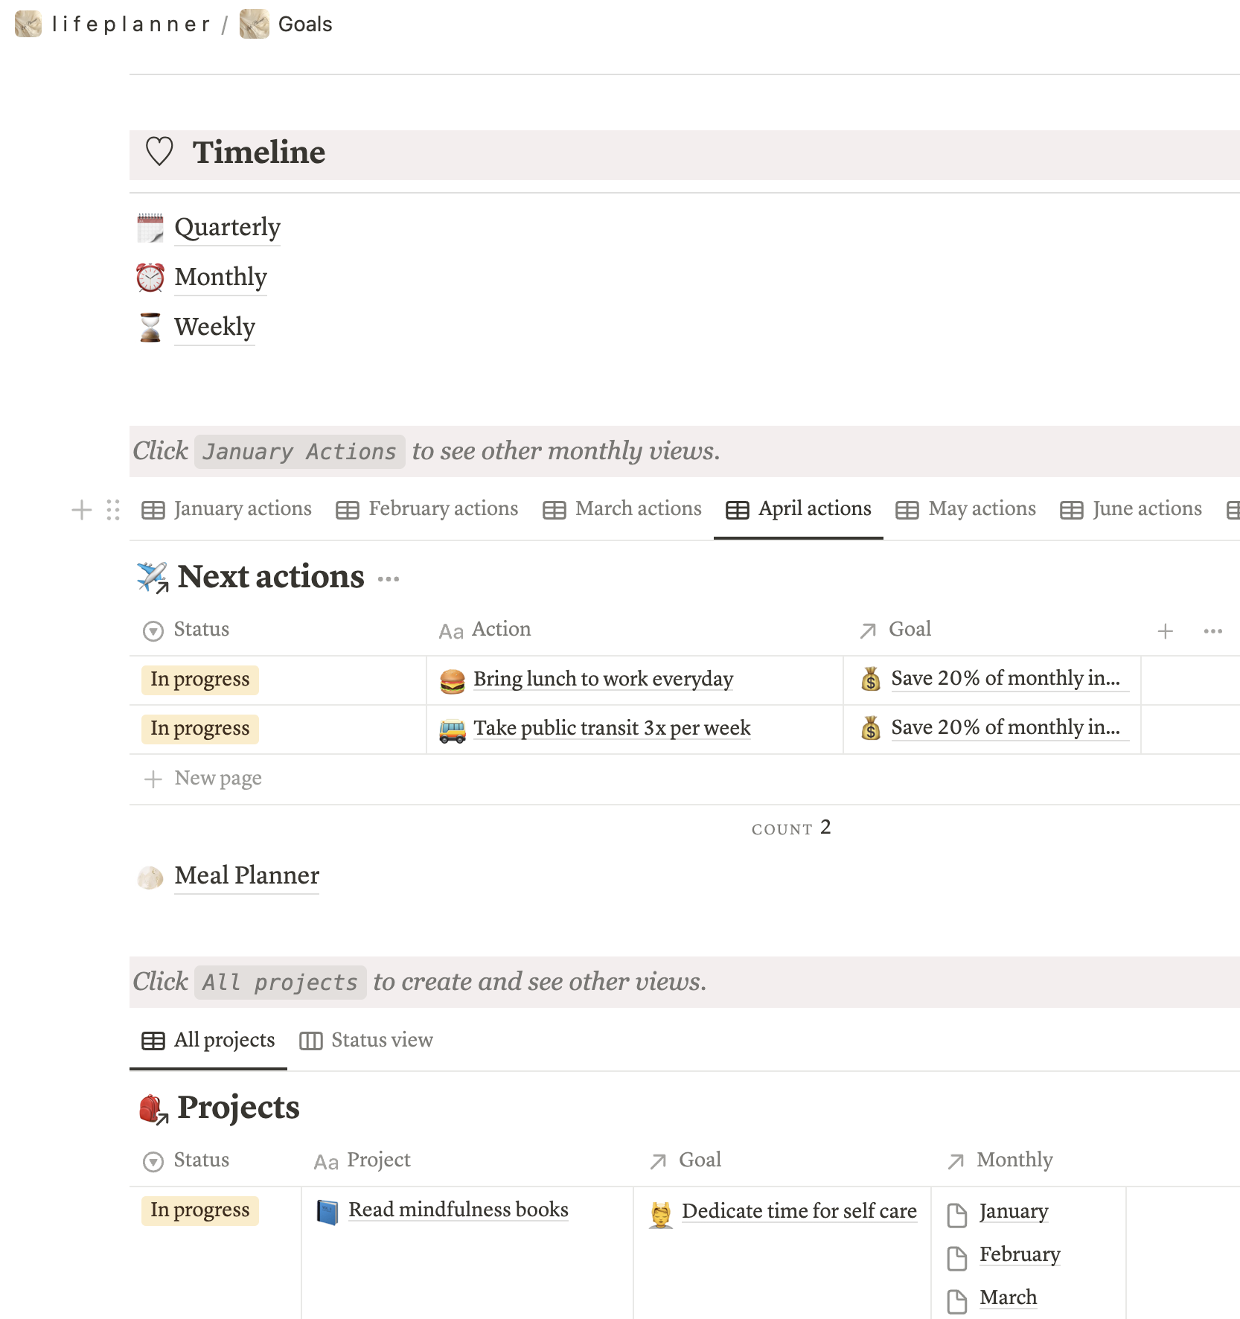Change status of Take public transit row

coord(200,729)
